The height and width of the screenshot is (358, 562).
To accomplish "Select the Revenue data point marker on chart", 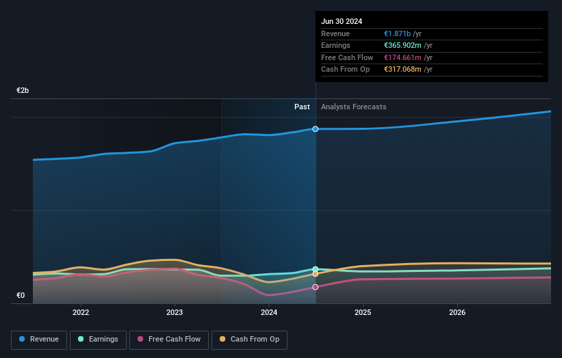I will coord(316,129).
